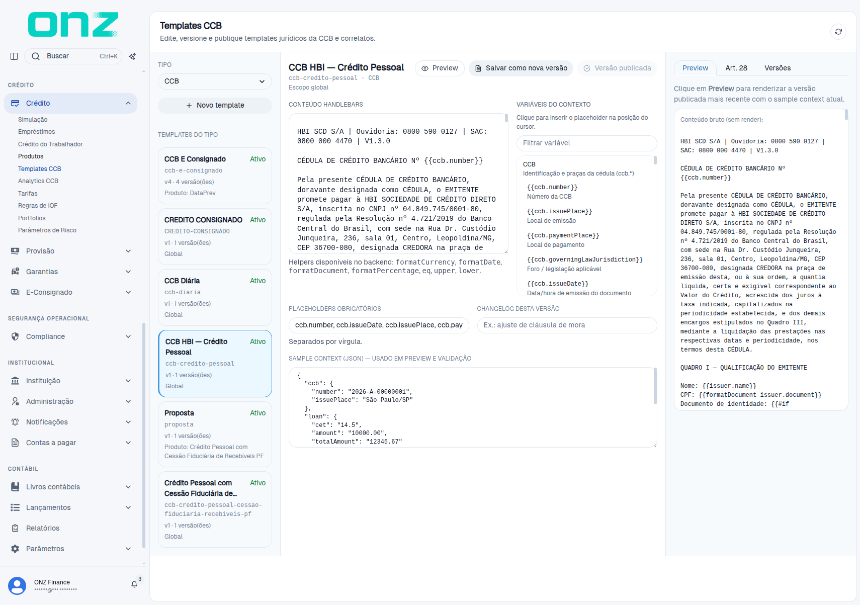The width and height of the screenshot is (860, 605).
Task: Click the Notificações alarm icon
Action: pos(15,422)
